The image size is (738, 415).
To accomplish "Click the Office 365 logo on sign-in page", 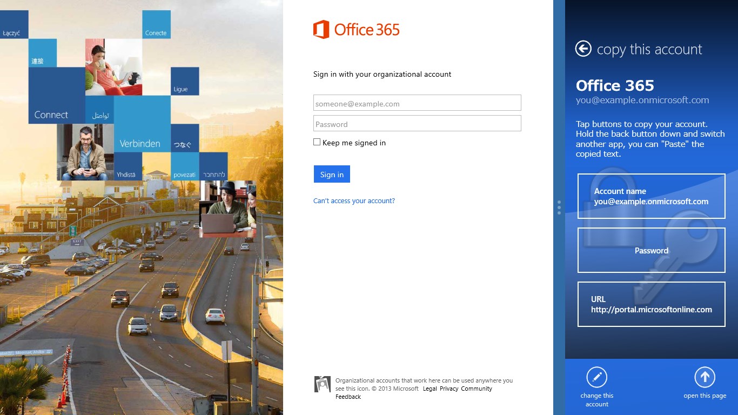I will click(357, 29).
